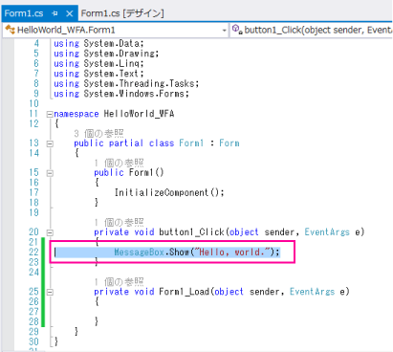Open the references link above button1_Click
The width and height of the screenshot is (393, 352).
(x=119, y=222)
